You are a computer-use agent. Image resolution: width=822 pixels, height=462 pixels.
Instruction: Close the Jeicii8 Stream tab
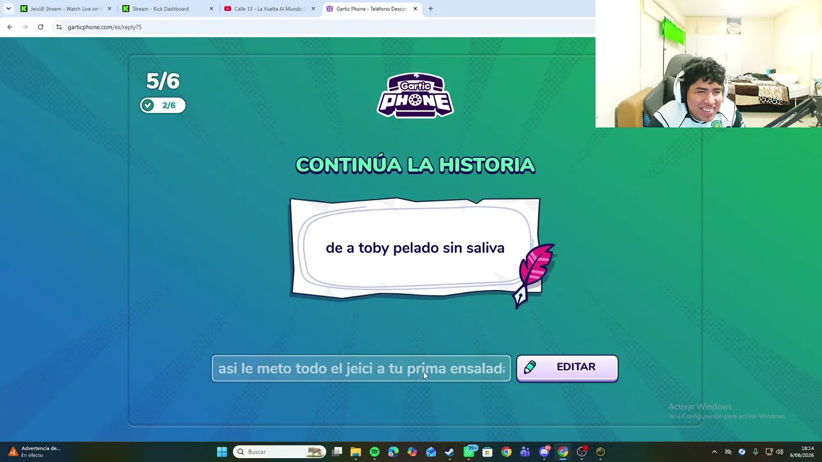click(x=109, y=9)
